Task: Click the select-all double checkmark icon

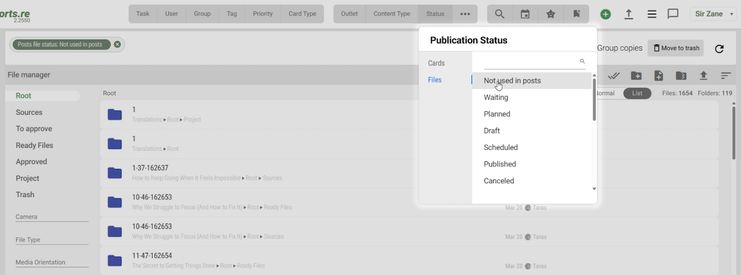Action: pos(613,76)
